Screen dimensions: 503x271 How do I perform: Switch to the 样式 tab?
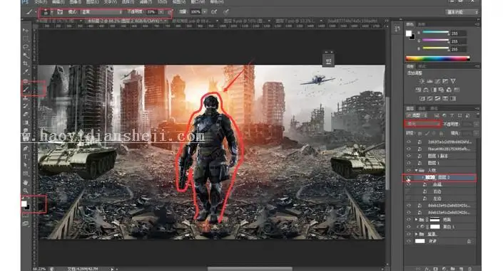click(x=422, y=66)
